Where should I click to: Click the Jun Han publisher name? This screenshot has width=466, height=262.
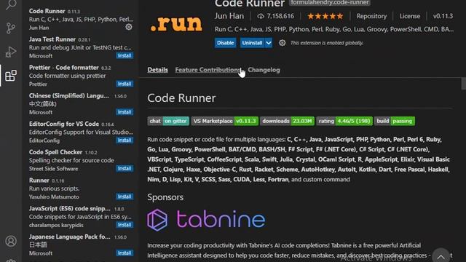(x=229, y=16)
